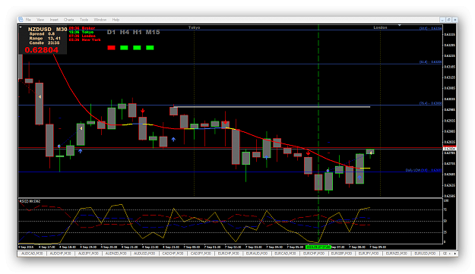Click the London session marker at chart top
Screen dimensions: 475x274
(x=380, y=27)
